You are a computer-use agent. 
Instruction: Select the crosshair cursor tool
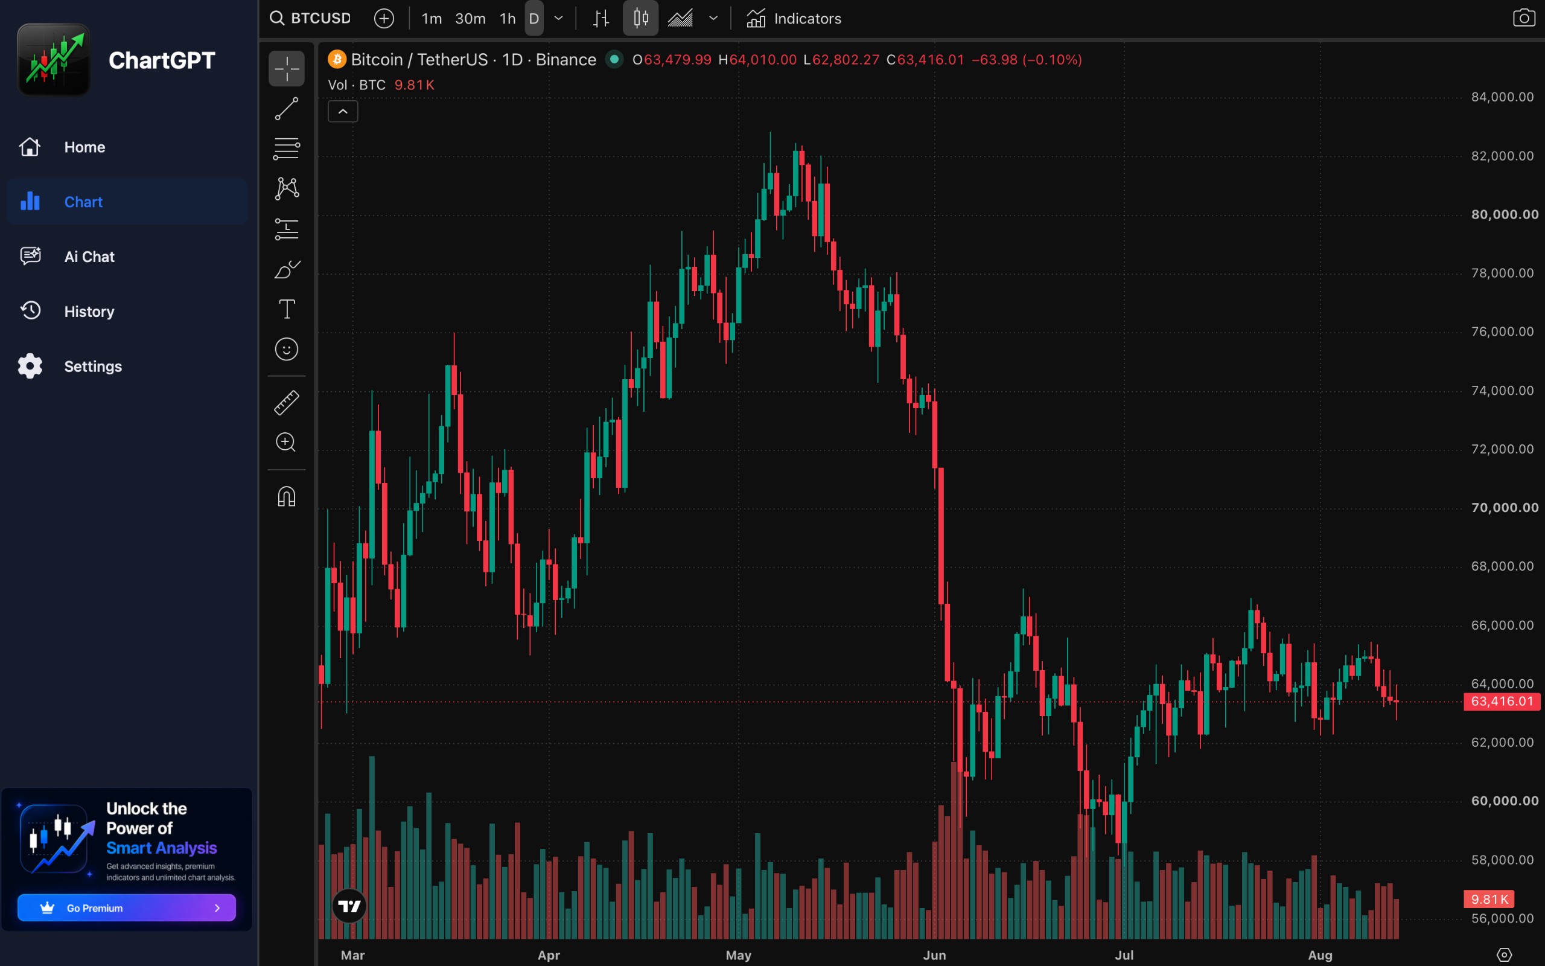286,68
